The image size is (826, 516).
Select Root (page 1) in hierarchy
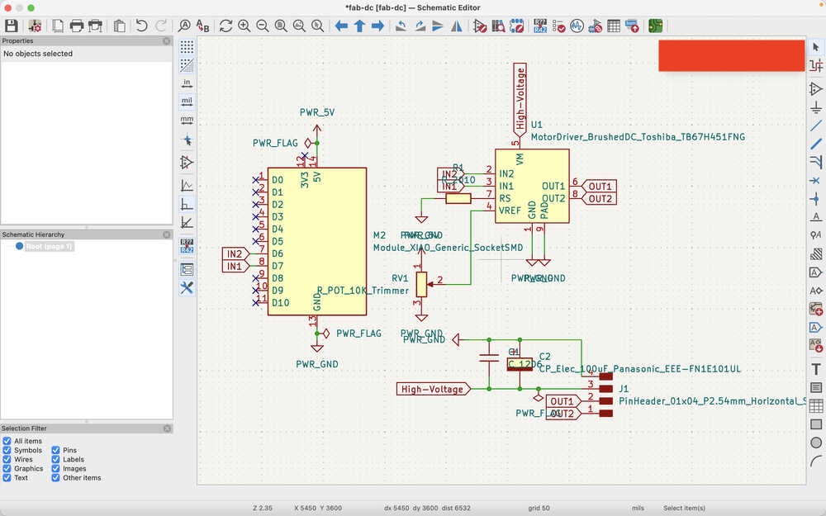49,247
